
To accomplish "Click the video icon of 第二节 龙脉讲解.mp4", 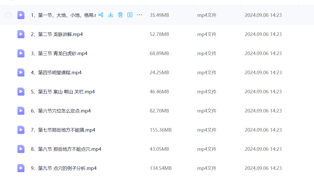I will point(21,34).
